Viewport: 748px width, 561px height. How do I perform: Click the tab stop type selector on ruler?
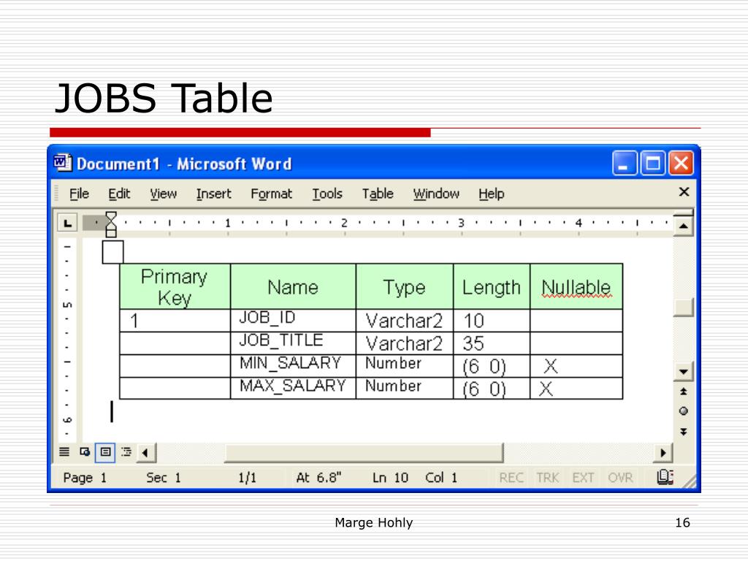67,223
